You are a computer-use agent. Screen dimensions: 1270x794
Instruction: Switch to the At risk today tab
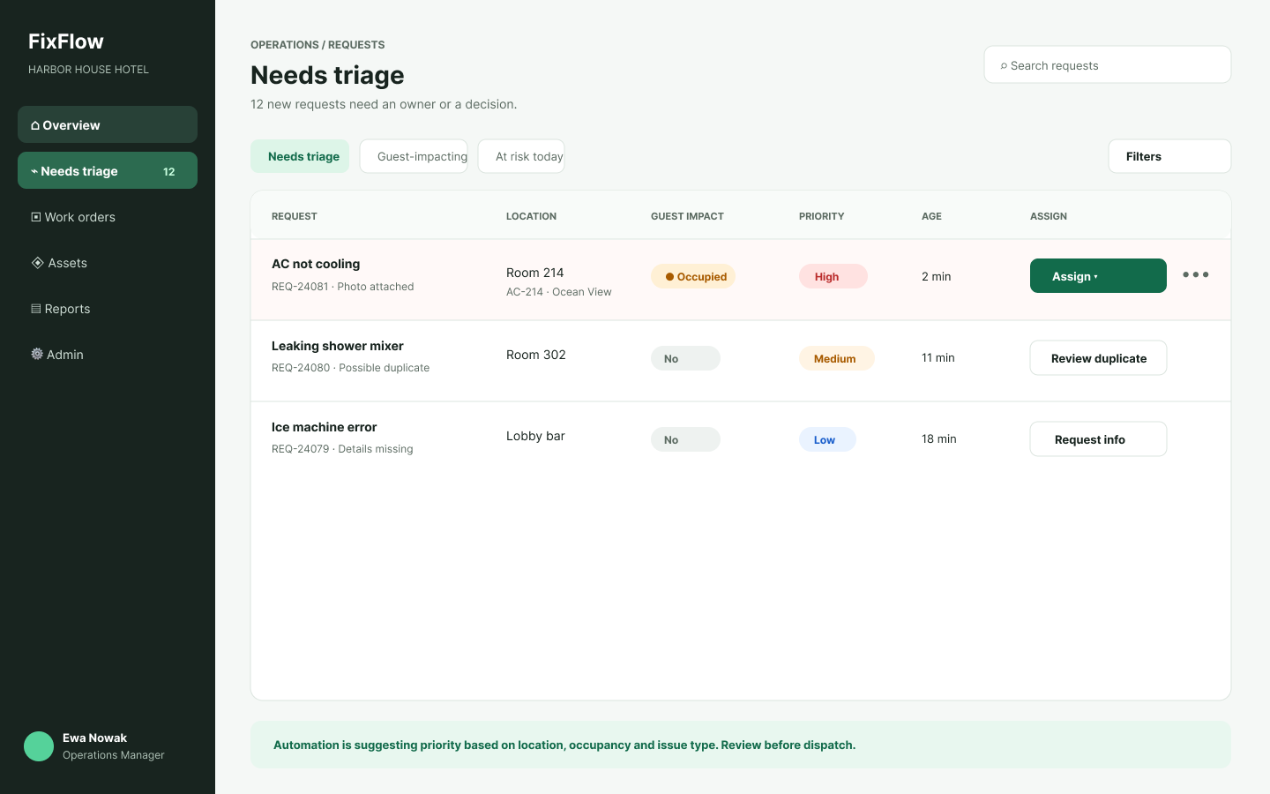(x=521, y=156)
